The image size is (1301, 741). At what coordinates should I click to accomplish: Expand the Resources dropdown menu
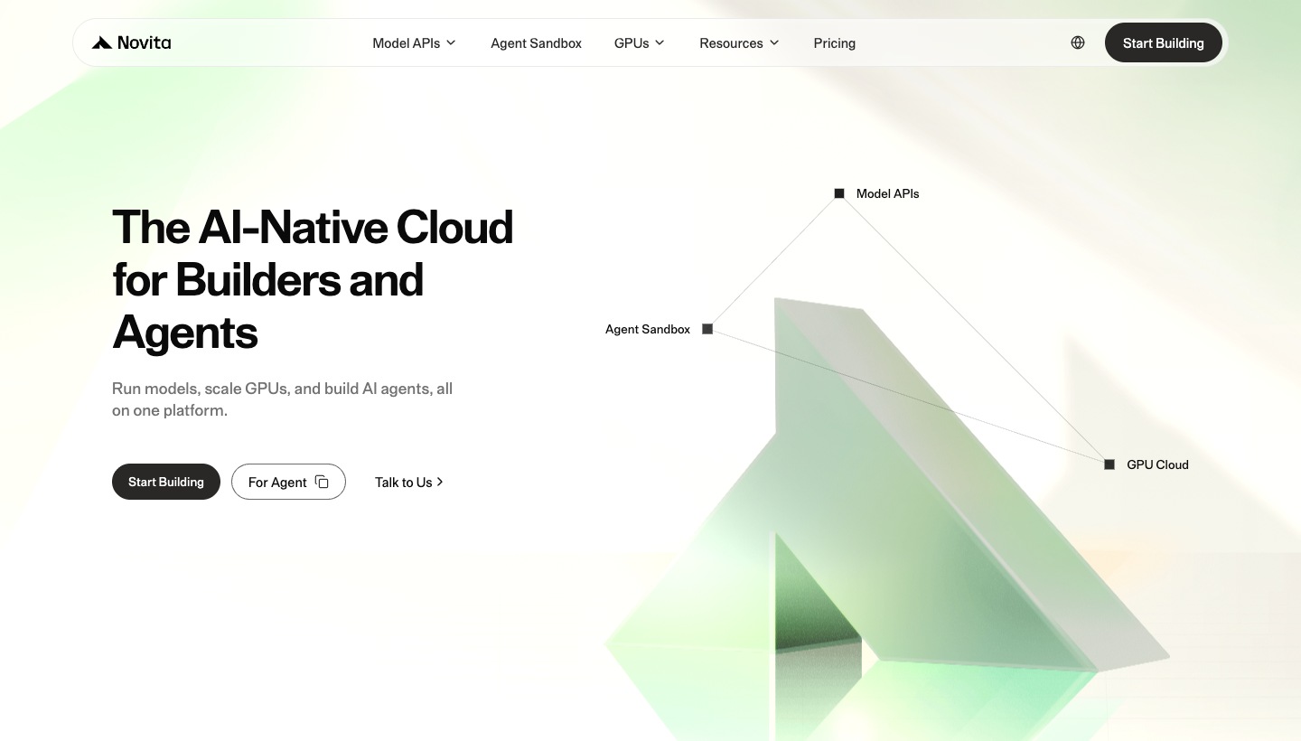[x=739, y=42]
